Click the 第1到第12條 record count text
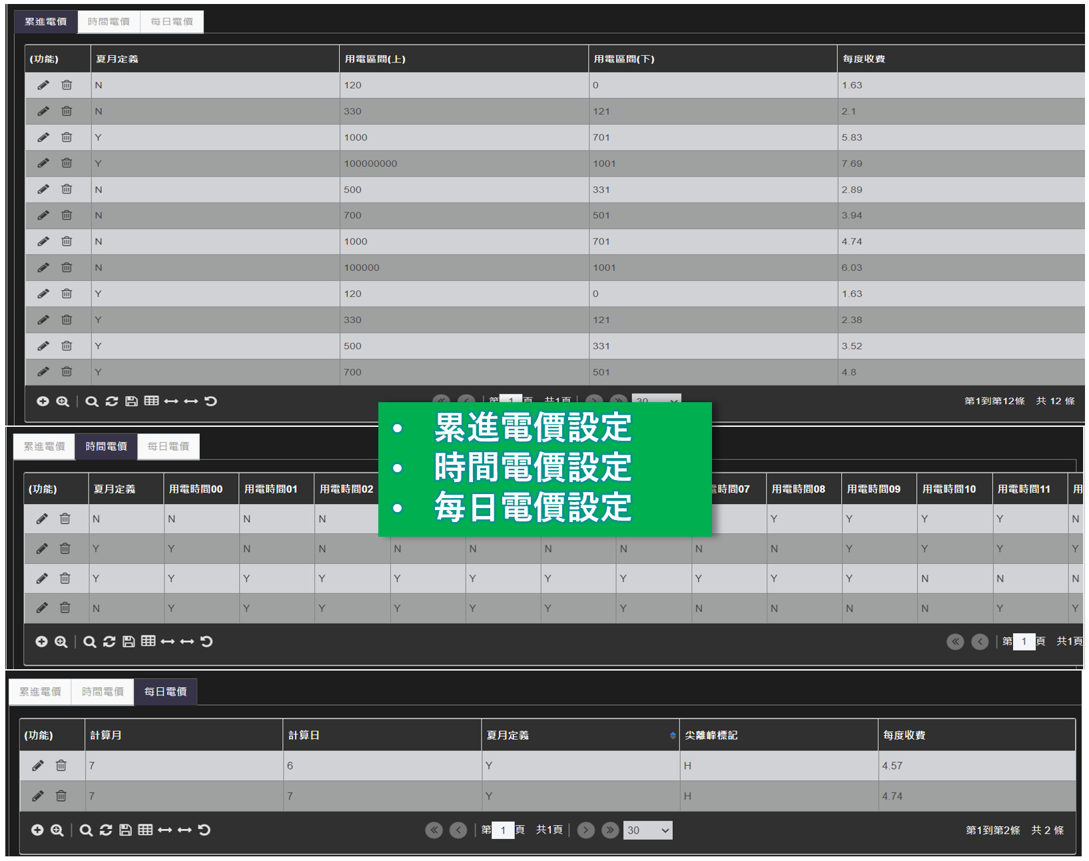 (994, 401)
